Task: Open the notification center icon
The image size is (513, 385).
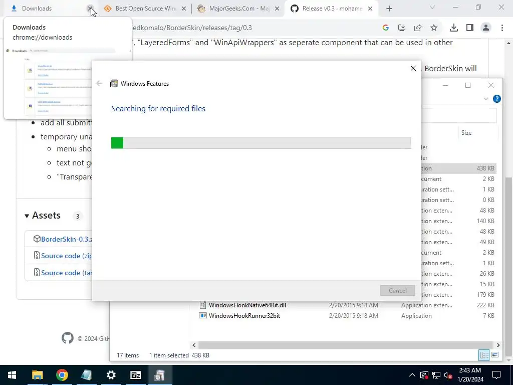Action: click(x=496, y=375)
